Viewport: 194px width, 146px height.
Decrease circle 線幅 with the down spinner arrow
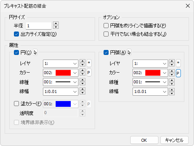tap(82, 93)
